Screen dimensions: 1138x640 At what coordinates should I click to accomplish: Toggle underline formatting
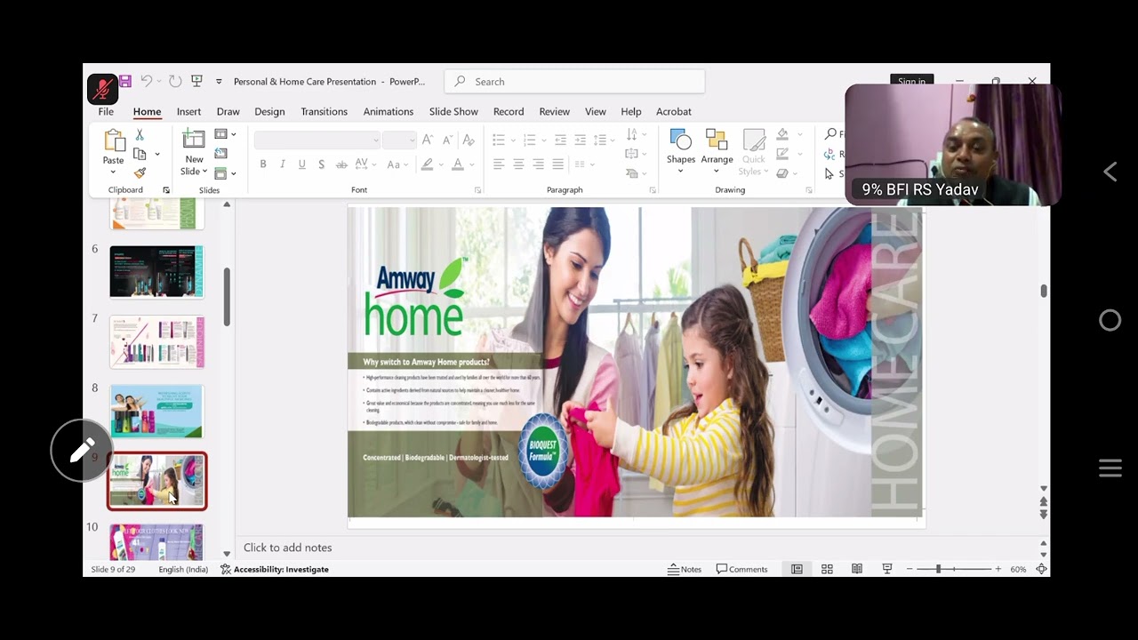[x=302, y=164]
